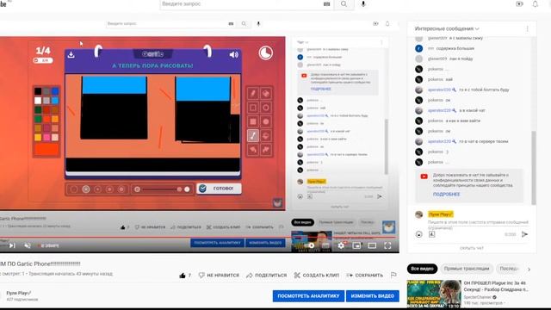Open the on-screen keyboard icon in search
551x310 pixels.
(x=326, y=4)
